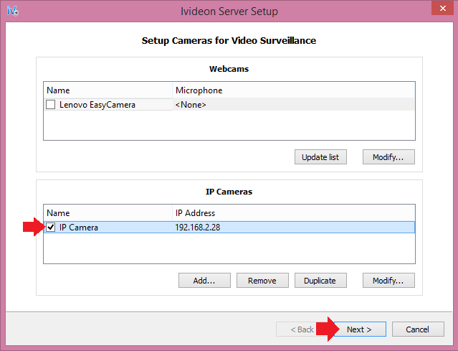The height and width of the screenshot is (351, 458).
Task: Proceed with the Next button
Action: pos(360,329)
